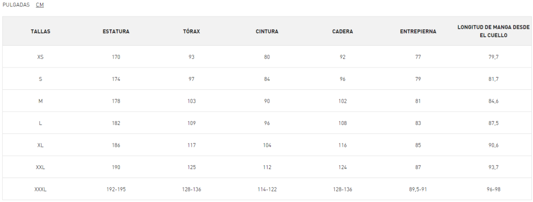
Task: Click the TALLAS column header
Action: point(41,31)
